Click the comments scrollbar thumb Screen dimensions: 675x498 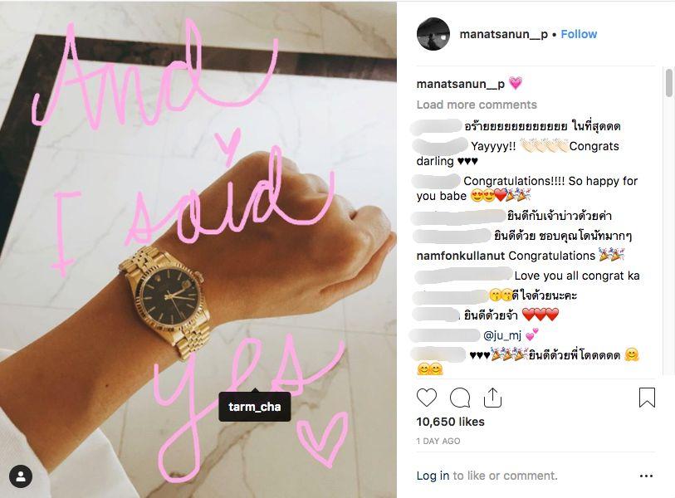[668, 83]
